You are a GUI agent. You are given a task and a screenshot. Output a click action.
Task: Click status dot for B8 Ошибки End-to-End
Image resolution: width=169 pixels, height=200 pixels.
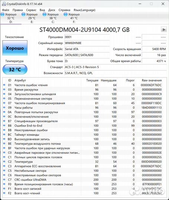point(4,126)
